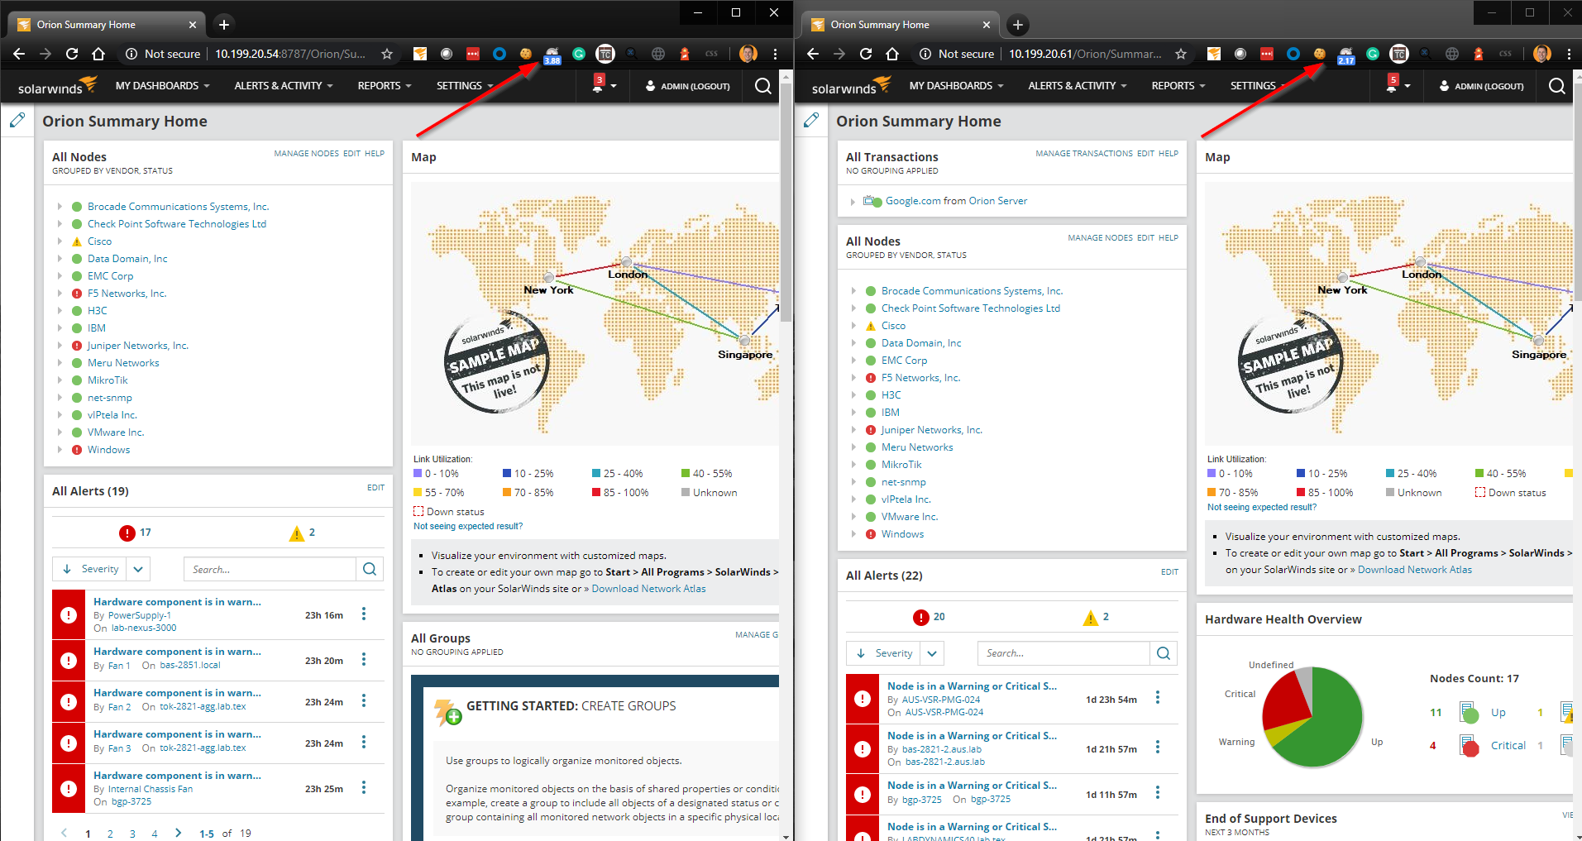Expand Google.com from Orion Server transaction
This screenshot has height=841, width=1582.
pyautogui.click(x=853, y=201)
